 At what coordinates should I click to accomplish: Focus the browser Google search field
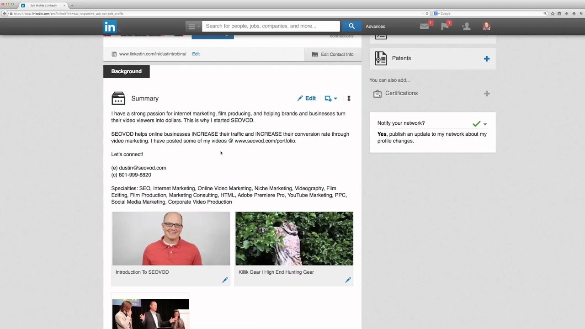[491, 14]
